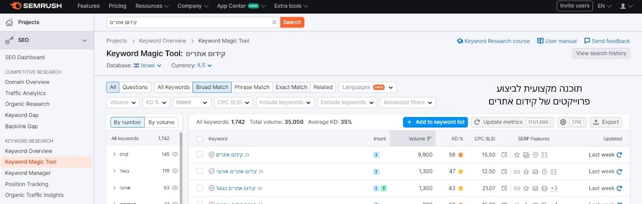Switch to the Phrase Match tab
Screen dimensions: 642x204
(252, 87)
